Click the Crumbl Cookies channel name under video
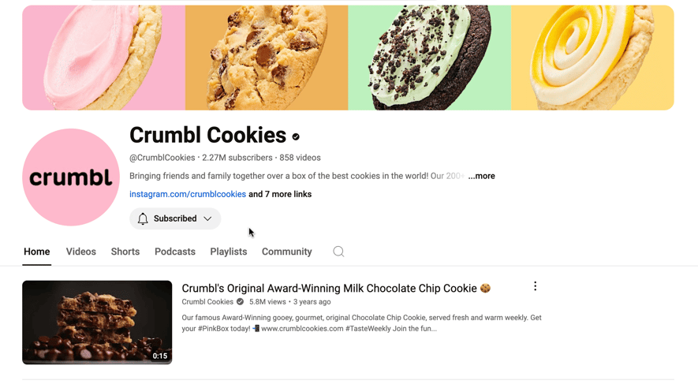The width and height of the screenshot is (698, 388). click(207, 302)
